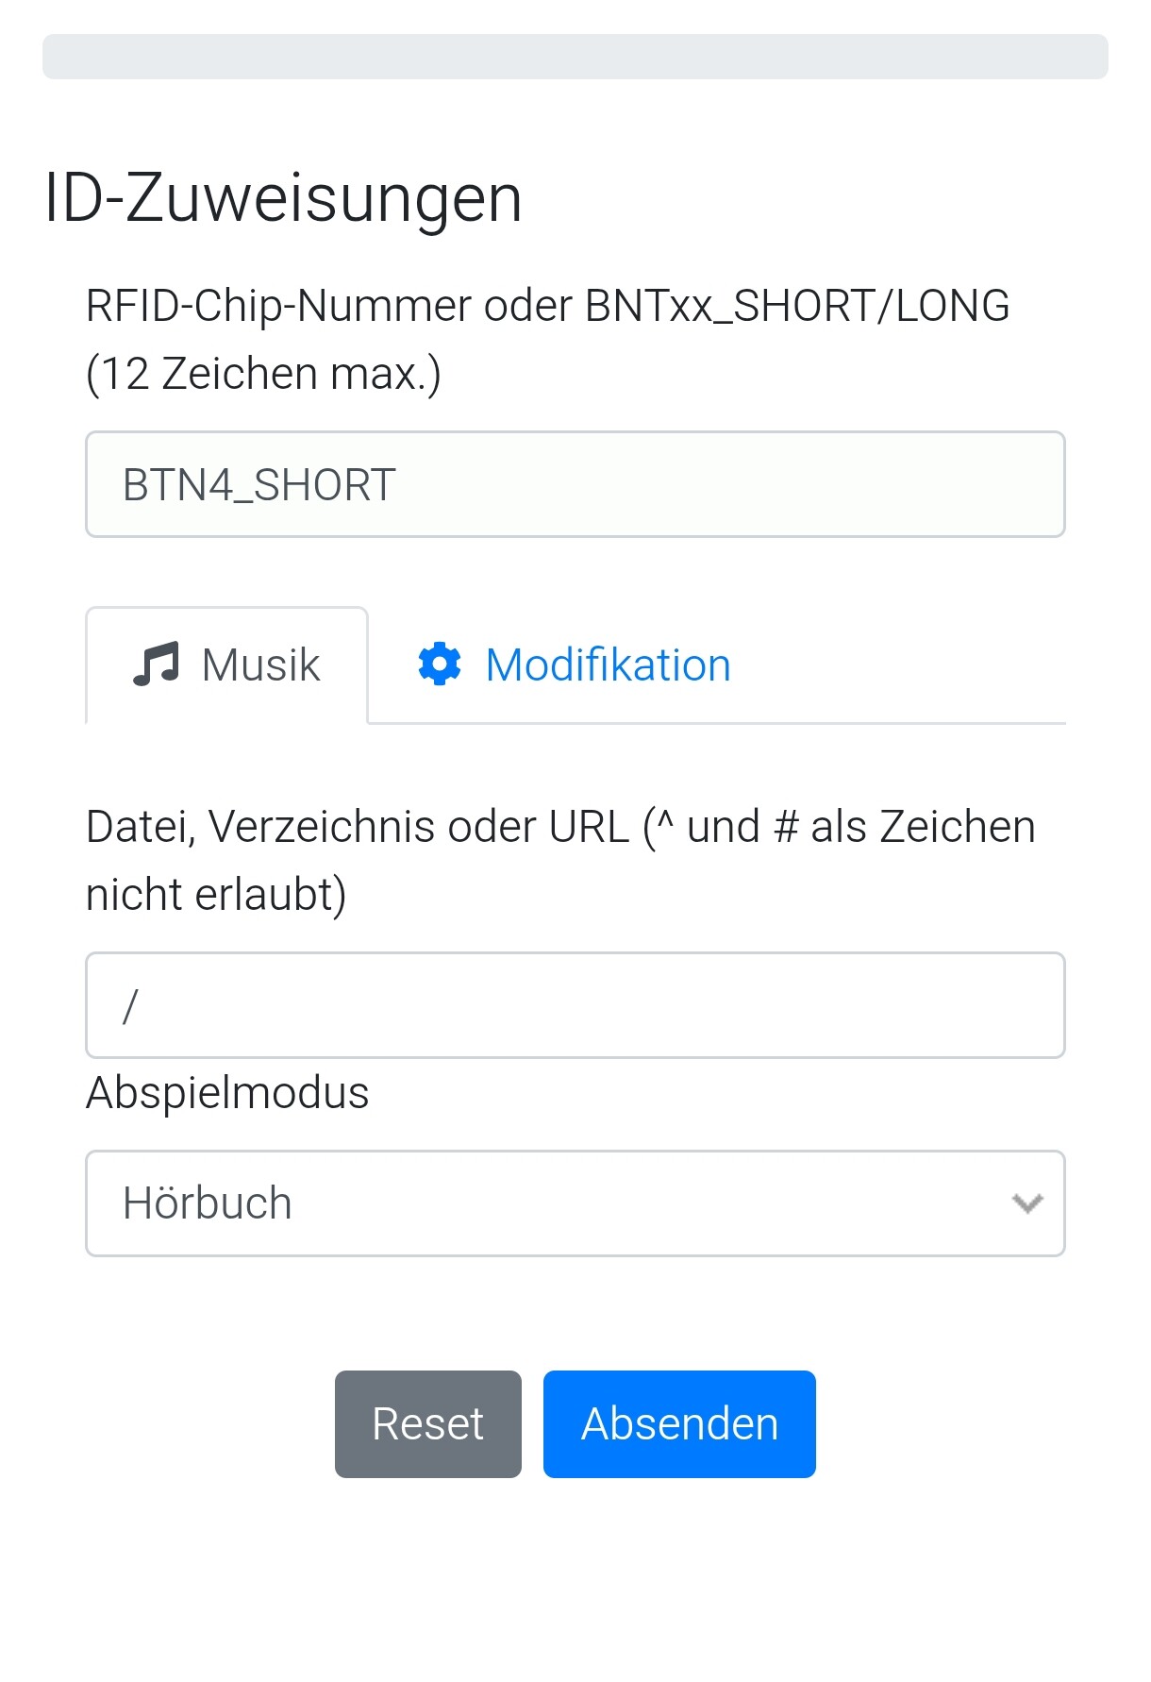Image resolution: width=1151 pixels, height=1682 pixels.
Task: Expand the Abspielmodus dropdown arrow
Action: [1026, 1203]
